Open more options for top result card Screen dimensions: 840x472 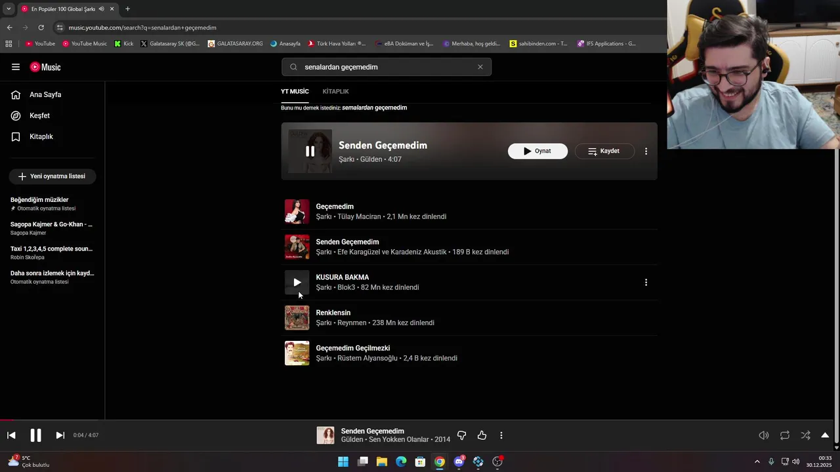646,151
